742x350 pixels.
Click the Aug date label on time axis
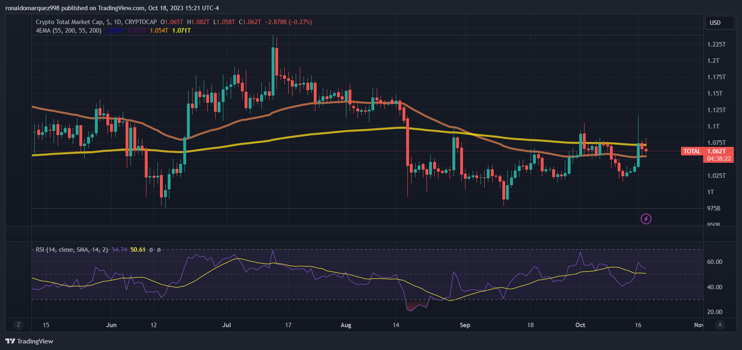coord(346,325)
